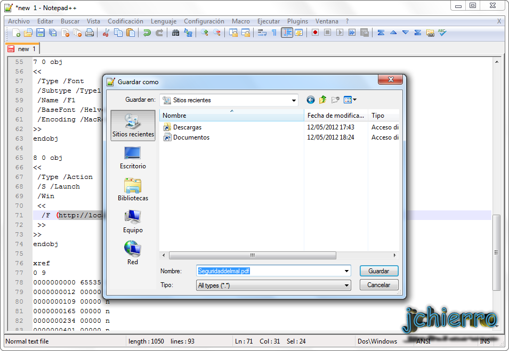Click the Save recorded macro icon

[x=364, y=33]
